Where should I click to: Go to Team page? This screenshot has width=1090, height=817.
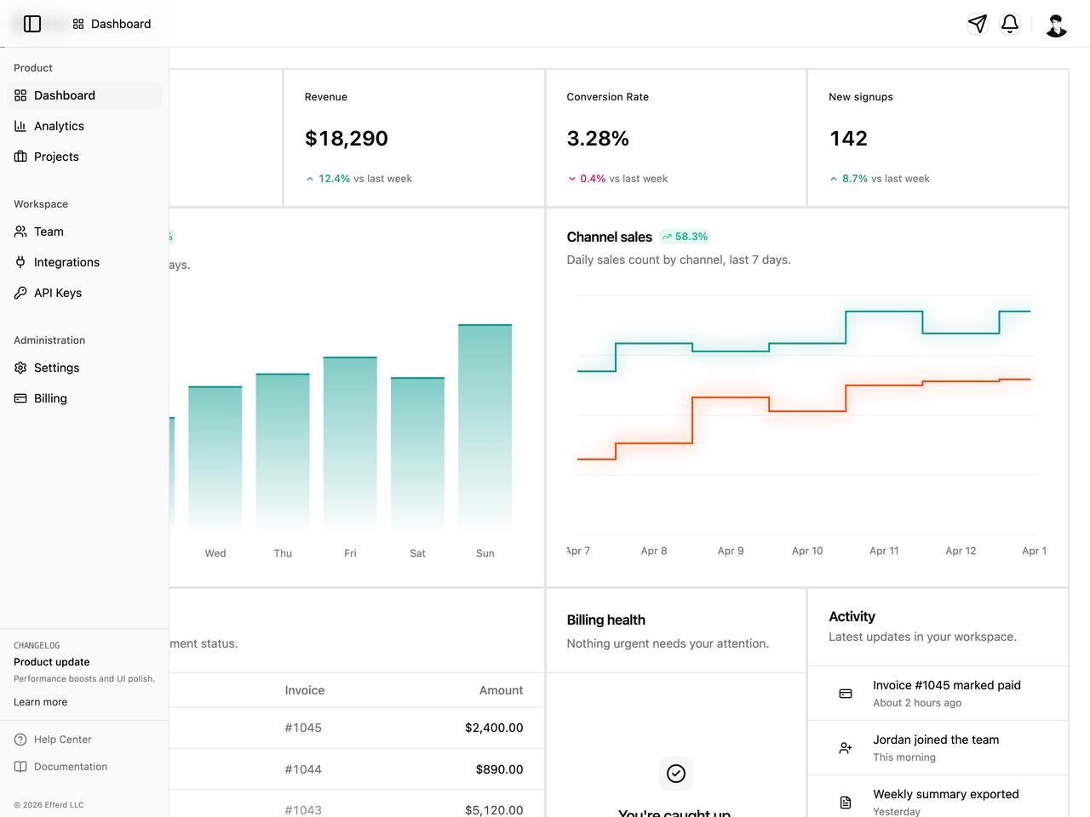click(x=84, y=231)
